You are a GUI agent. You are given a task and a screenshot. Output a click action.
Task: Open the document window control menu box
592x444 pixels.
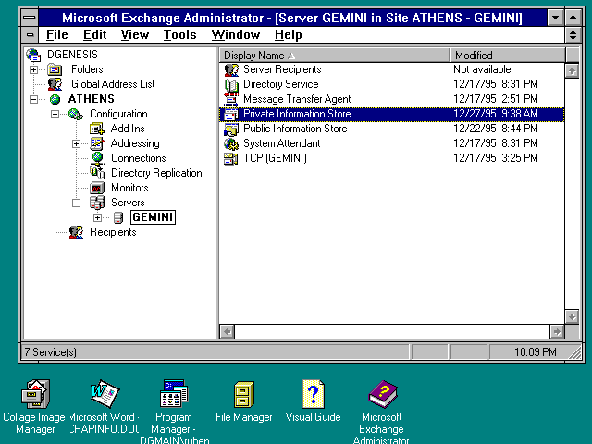[30, 35]
